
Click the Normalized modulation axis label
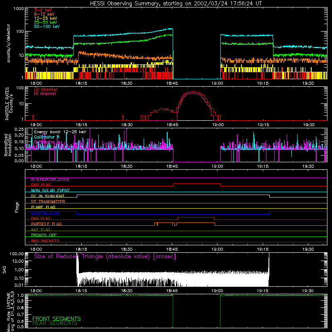tap(8, 145)
